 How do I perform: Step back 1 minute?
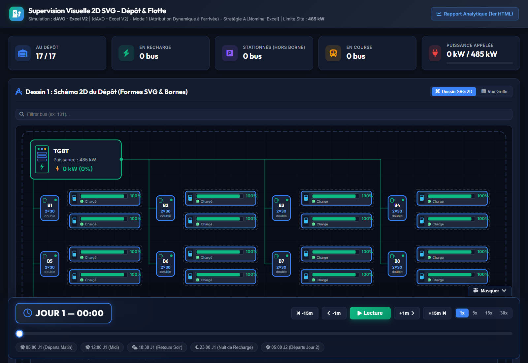[334, 313]
